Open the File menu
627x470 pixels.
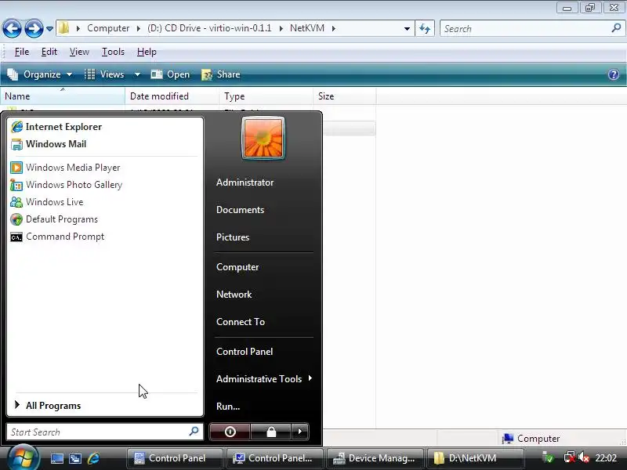tap(22, 52)
